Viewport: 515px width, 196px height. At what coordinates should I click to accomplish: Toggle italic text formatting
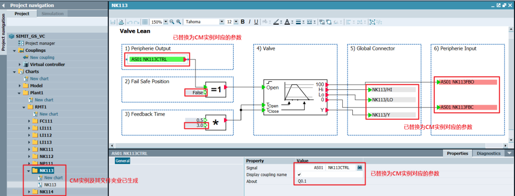(249, 22)
